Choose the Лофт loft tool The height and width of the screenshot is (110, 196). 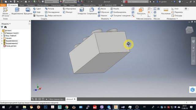tap(37, 12)
